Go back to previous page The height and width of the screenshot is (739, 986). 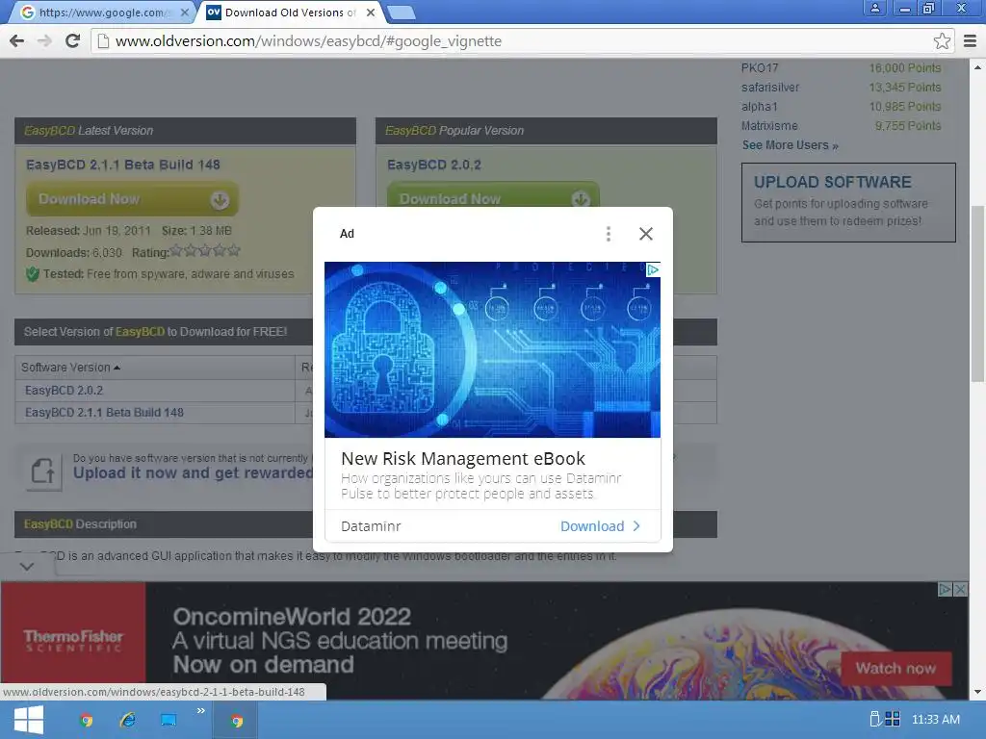pos(17,40)
